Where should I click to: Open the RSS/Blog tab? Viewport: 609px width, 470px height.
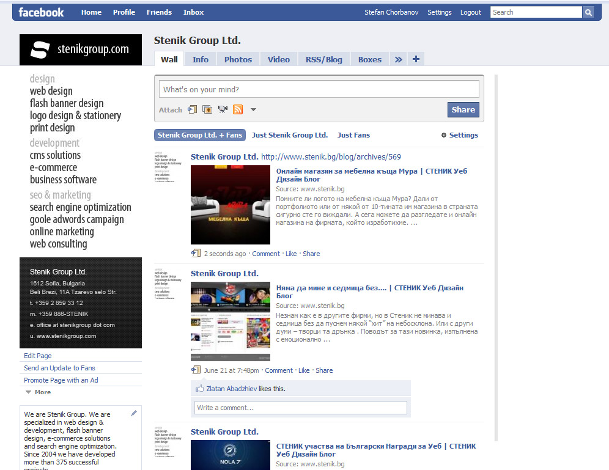(x=324, y=59)
